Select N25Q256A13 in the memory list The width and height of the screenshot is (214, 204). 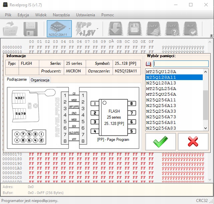point(161,106)
